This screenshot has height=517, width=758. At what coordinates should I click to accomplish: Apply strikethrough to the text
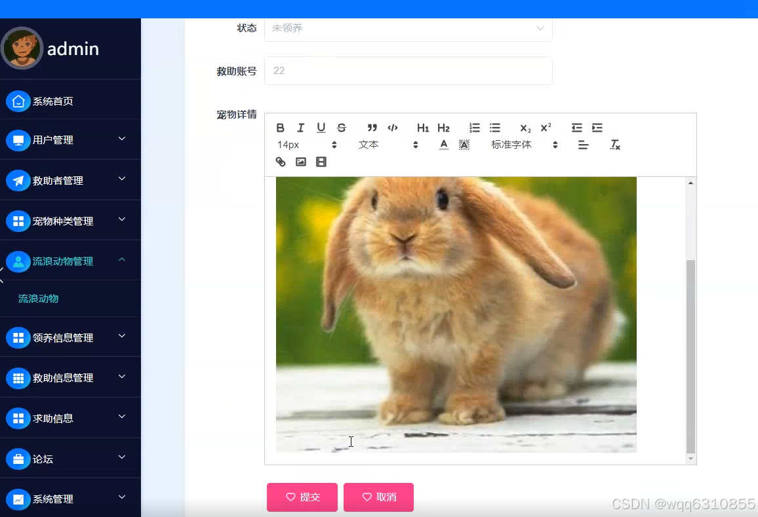point(341,128)
